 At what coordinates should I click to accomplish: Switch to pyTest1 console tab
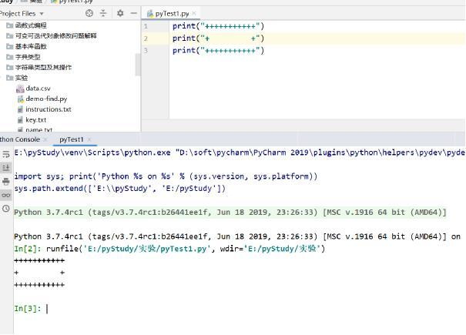72,139
